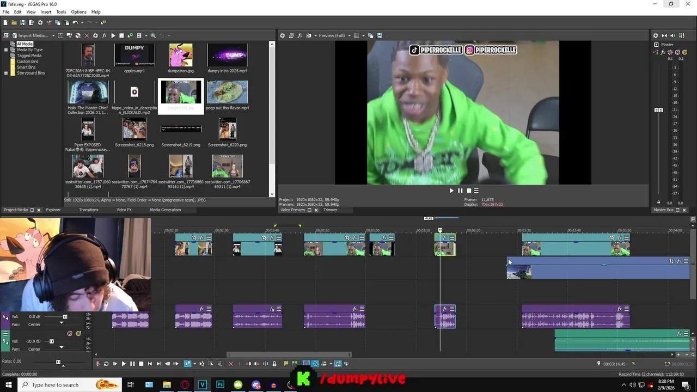The image size is (697, 392).
Task: Open Master FX on Master Bus
Action: coord(663,52)
